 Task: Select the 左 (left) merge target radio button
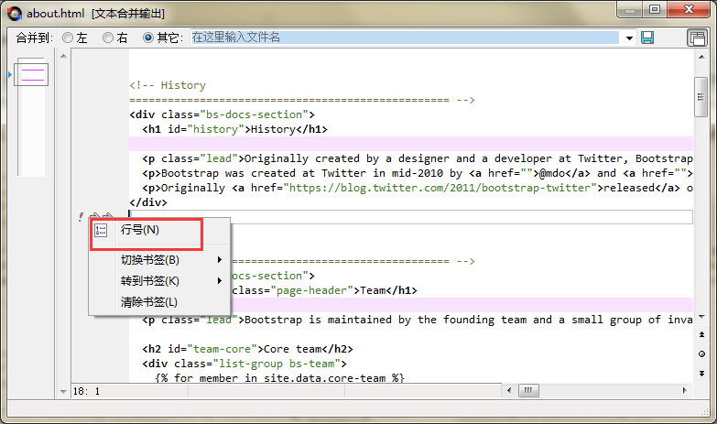pyautogui.click(x=68, y=38)
